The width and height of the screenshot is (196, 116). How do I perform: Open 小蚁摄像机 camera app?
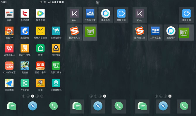click(56, 83)
